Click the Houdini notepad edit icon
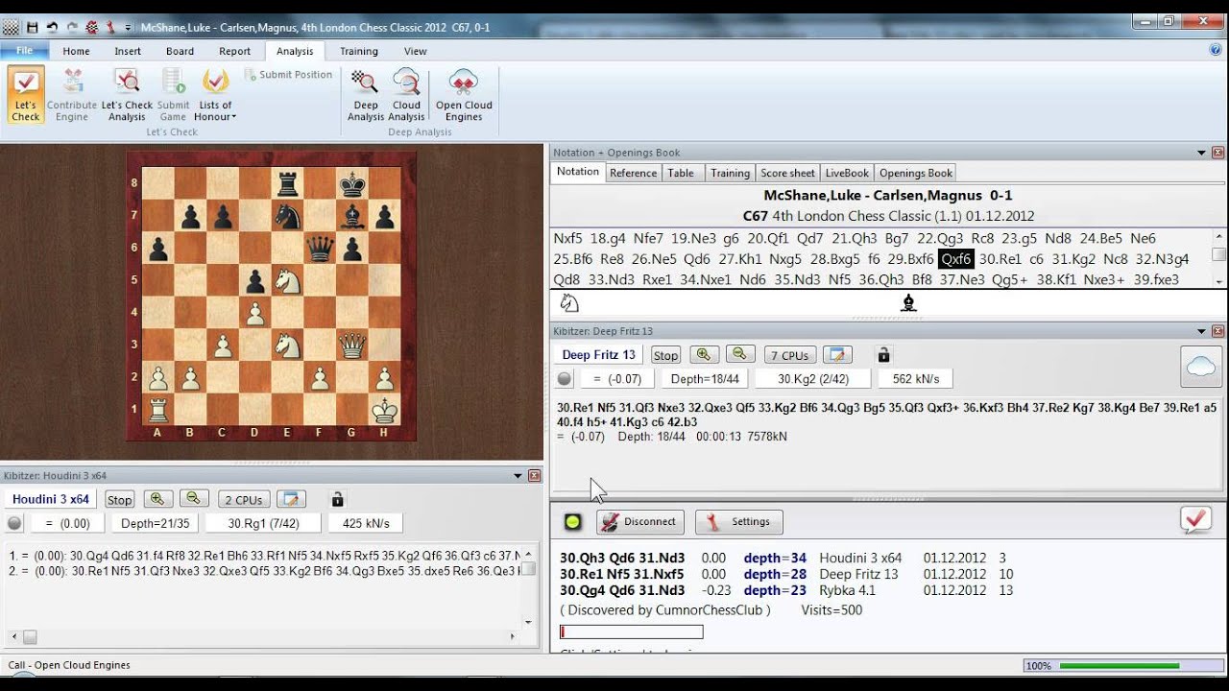This screenshot has height=691, width=1229. [x=291, y=498]
